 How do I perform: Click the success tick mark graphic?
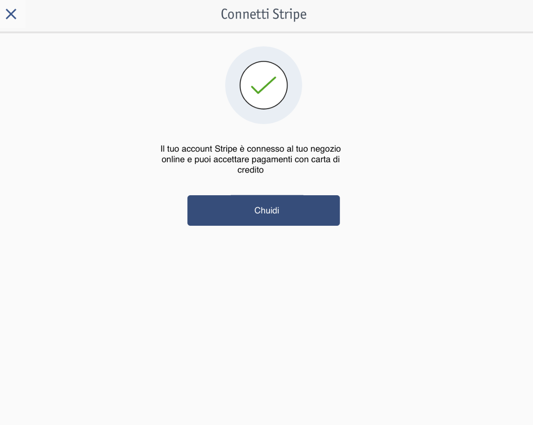coord(264,85)
